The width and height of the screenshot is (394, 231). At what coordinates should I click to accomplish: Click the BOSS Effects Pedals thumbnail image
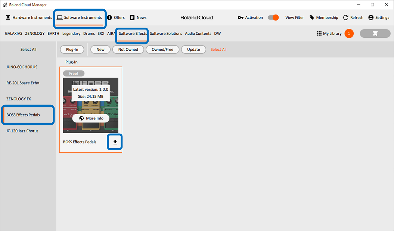coord(91,105)
